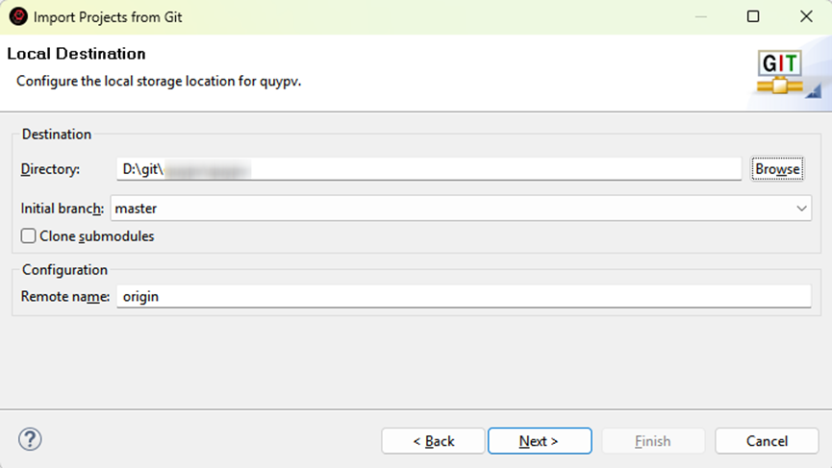Proceed with the Next > button
The width and height of the screenshot is (832, 468).
pos(539,441)
